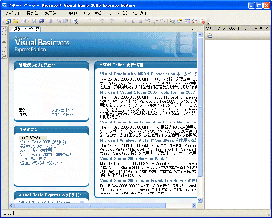Click the Open File folder icon
This screenshot has height=218, width=272.
(x=16, y=21)
